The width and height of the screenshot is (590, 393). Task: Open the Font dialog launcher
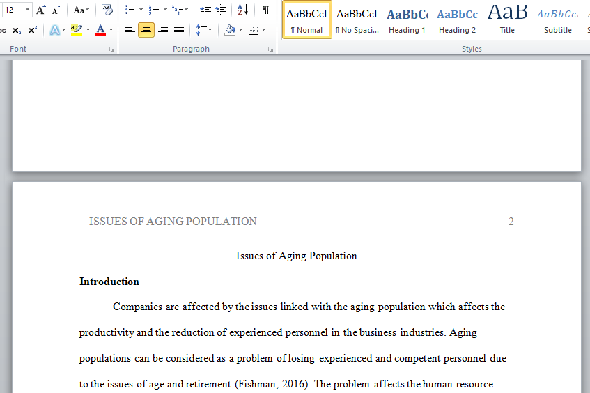click(x=111, y=49)
